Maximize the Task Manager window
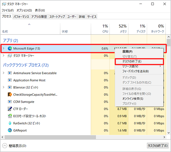 (153, 4)
